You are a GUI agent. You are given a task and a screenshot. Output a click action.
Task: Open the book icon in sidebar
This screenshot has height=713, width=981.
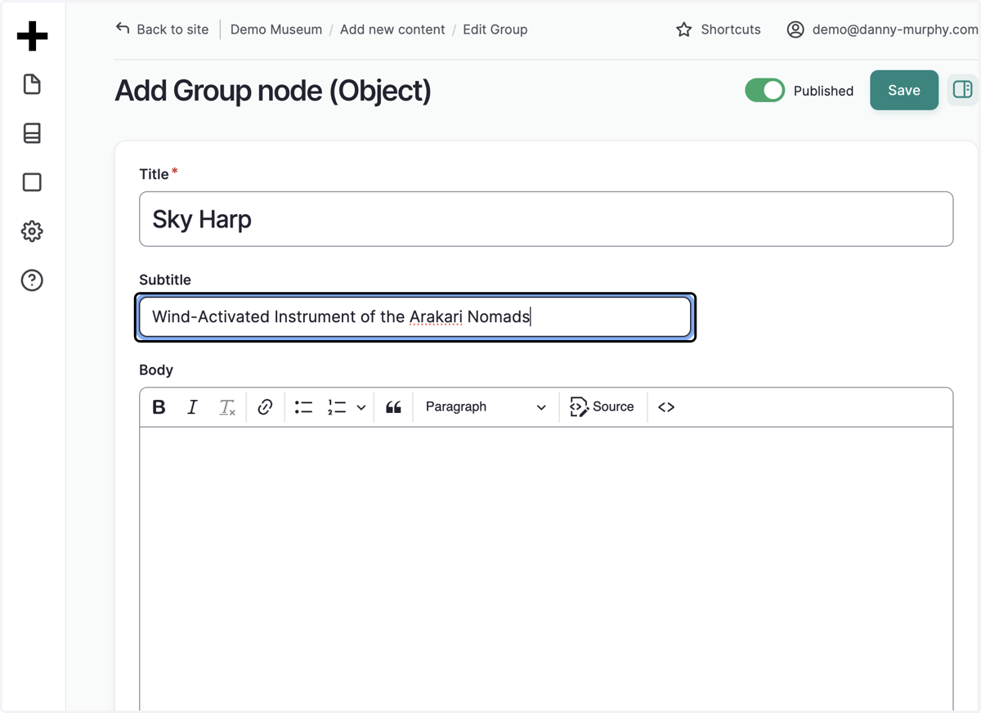pyautogui.click(x=32, y=133)
